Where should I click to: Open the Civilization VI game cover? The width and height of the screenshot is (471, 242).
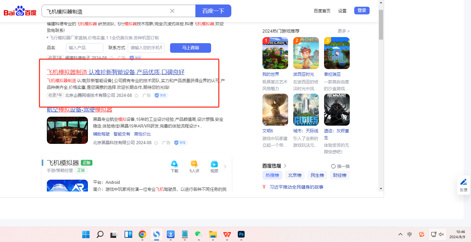click(275, 110)
